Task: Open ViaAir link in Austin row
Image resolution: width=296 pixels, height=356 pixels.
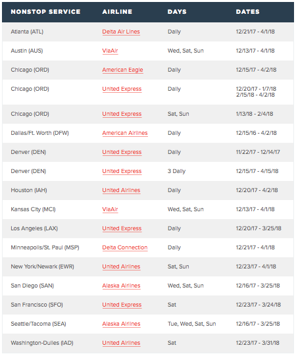Action: point(110,51)
